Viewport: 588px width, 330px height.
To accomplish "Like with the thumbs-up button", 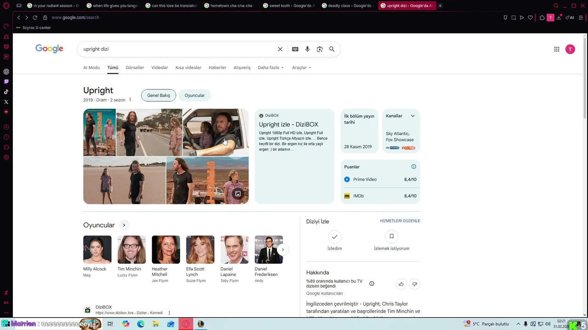I will pyautogui.click(x=401, y=284).
